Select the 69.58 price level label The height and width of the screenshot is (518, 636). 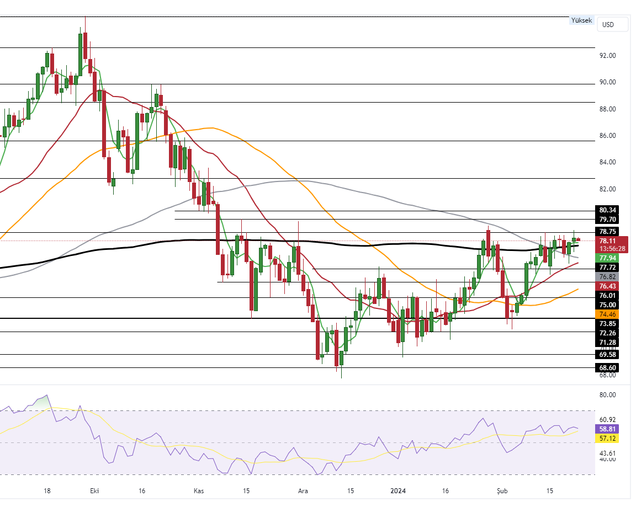pos(607,354)
